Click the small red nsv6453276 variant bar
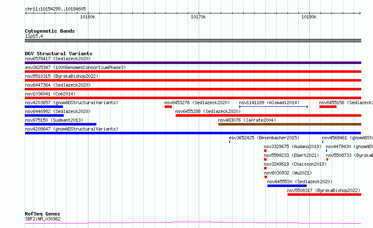 coord(168,107)
